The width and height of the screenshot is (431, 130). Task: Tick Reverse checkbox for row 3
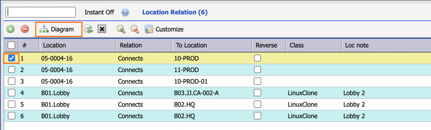pyautogui.click(x=258, y=81)
